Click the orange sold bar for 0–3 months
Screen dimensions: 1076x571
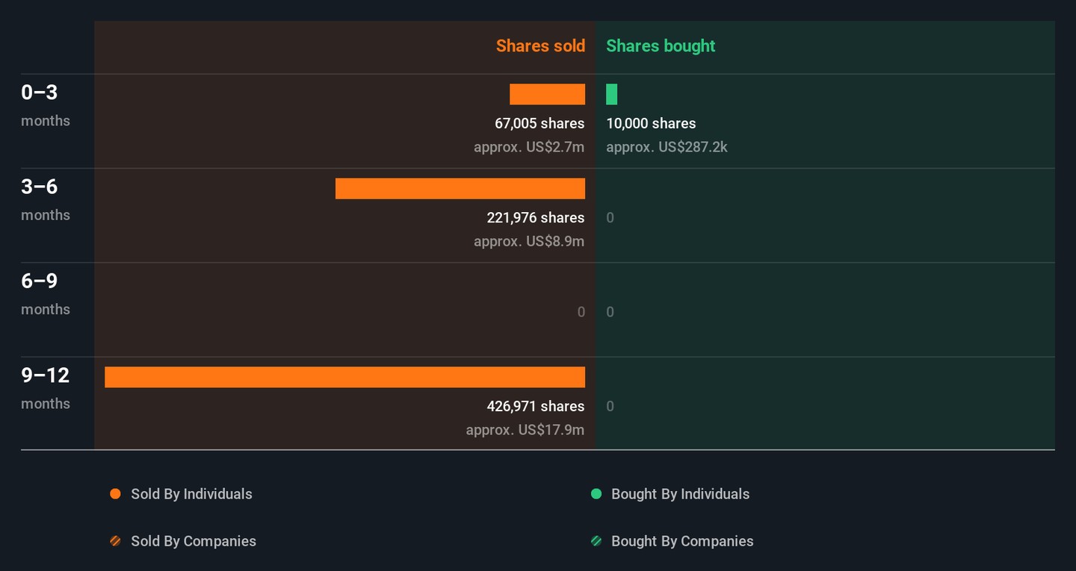click(x=547, y=94)
